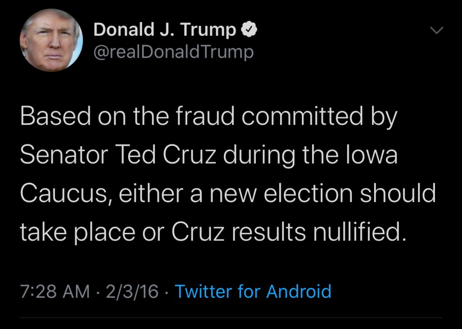Open the tweet options chevron menu
The height and width of the screenshot is (329, 462).
pos(437,31)
